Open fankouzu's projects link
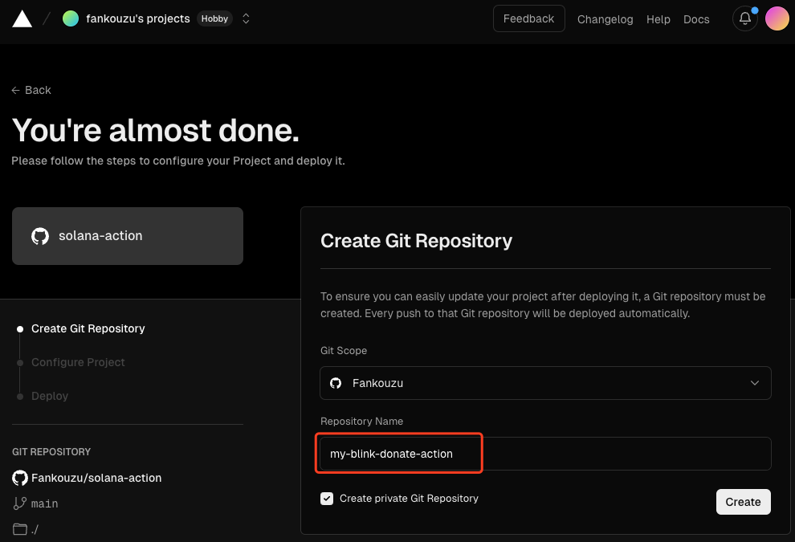 point(138,18)
